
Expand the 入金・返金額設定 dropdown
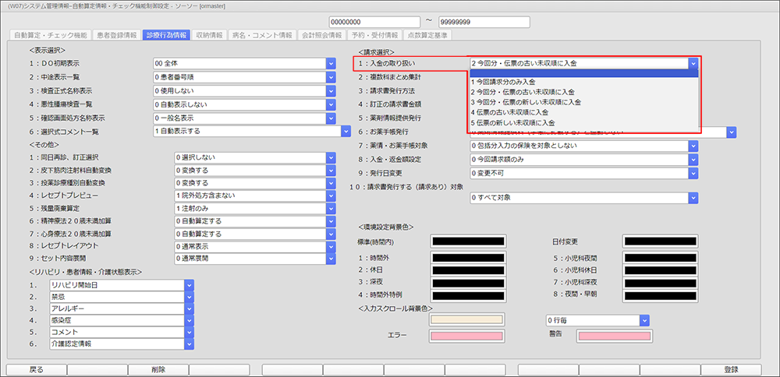coord(693,159)
